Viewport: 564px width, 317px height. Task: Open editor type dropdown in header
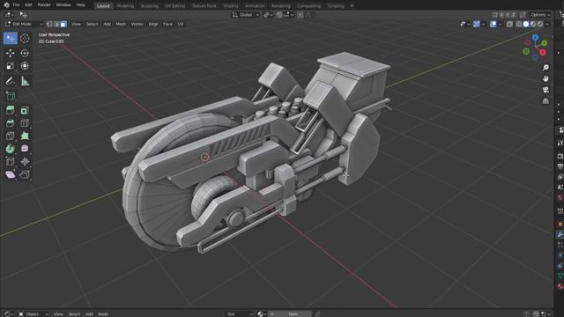9,15
